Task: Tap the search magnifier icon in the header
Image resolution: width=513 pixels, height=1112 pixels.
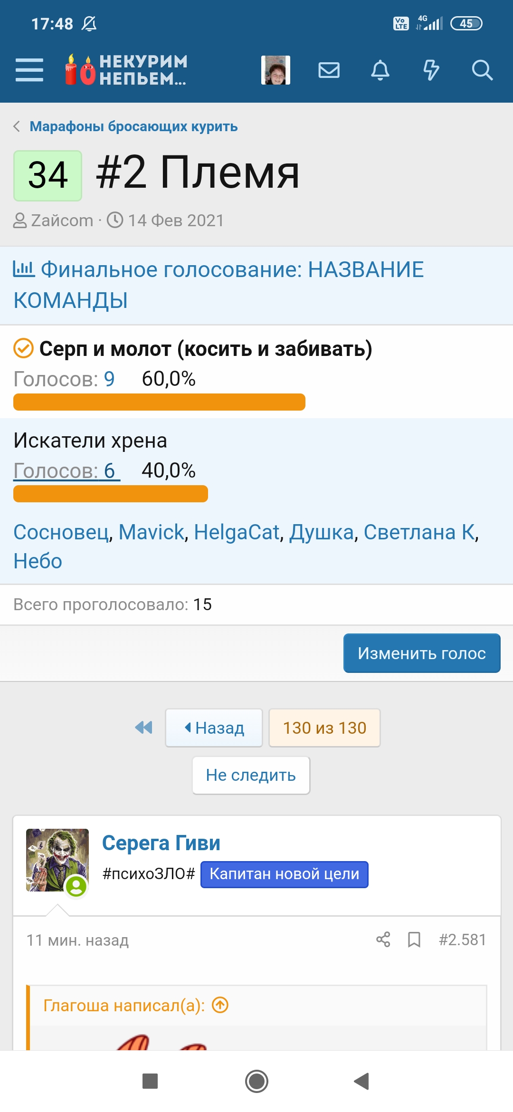Action: [483, 70]
